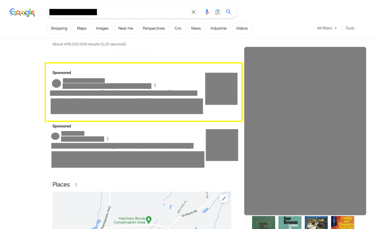The width and height of the screenshot is (376, 229).
Task: Click the Google doodle logo
Action: (x=22, y=13)
